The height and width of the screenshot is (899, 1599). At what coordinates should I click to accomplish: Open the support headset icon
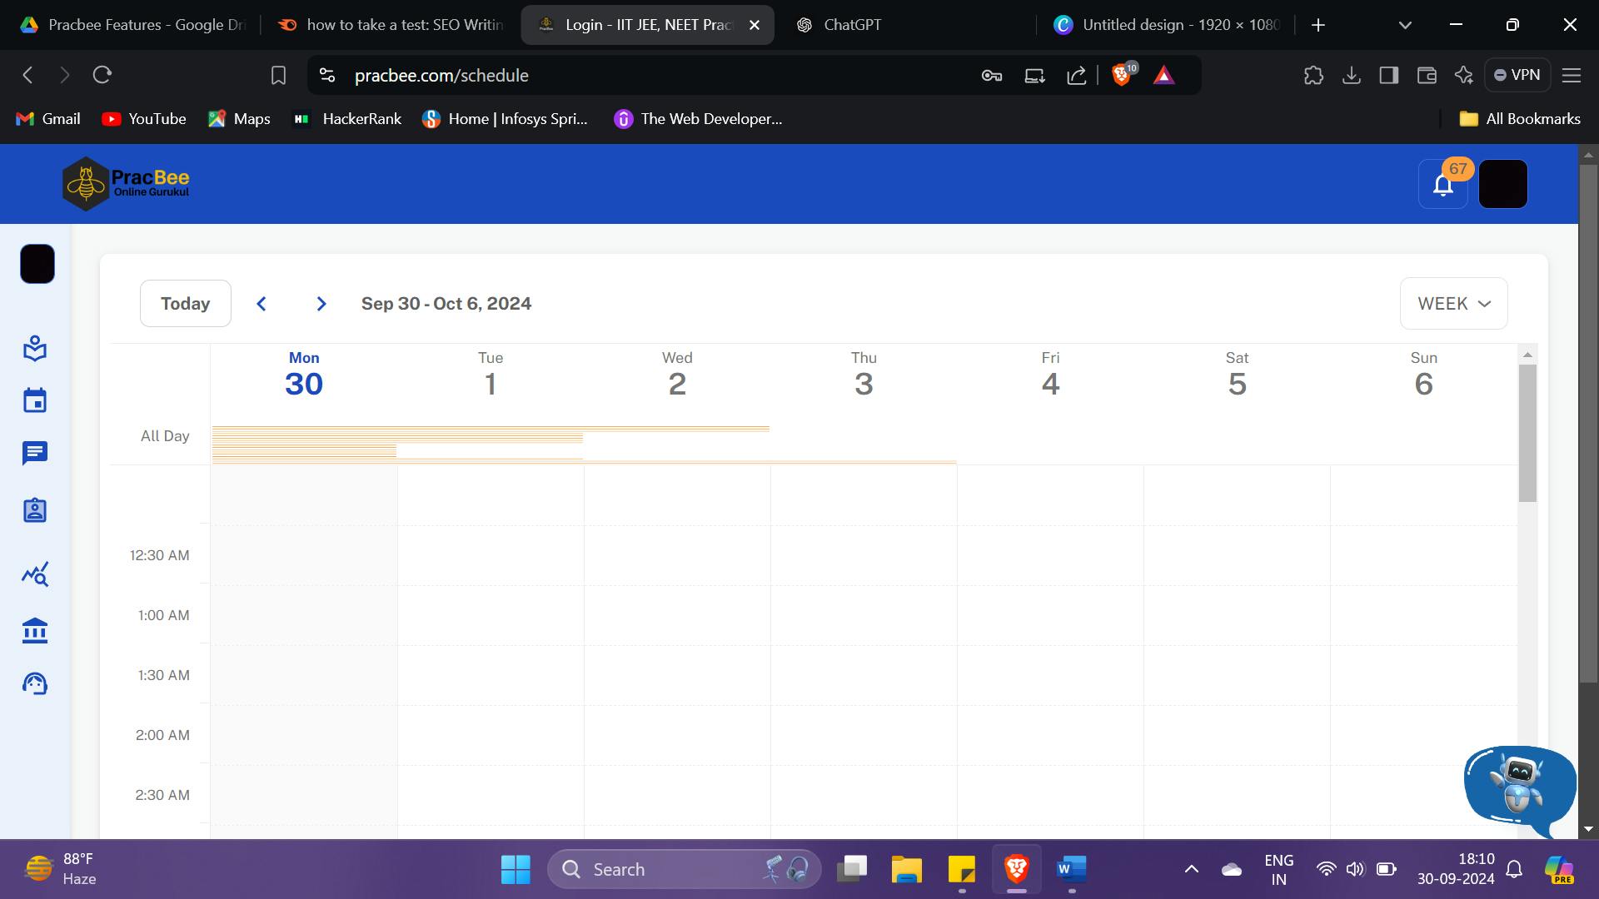pos(34,683)
